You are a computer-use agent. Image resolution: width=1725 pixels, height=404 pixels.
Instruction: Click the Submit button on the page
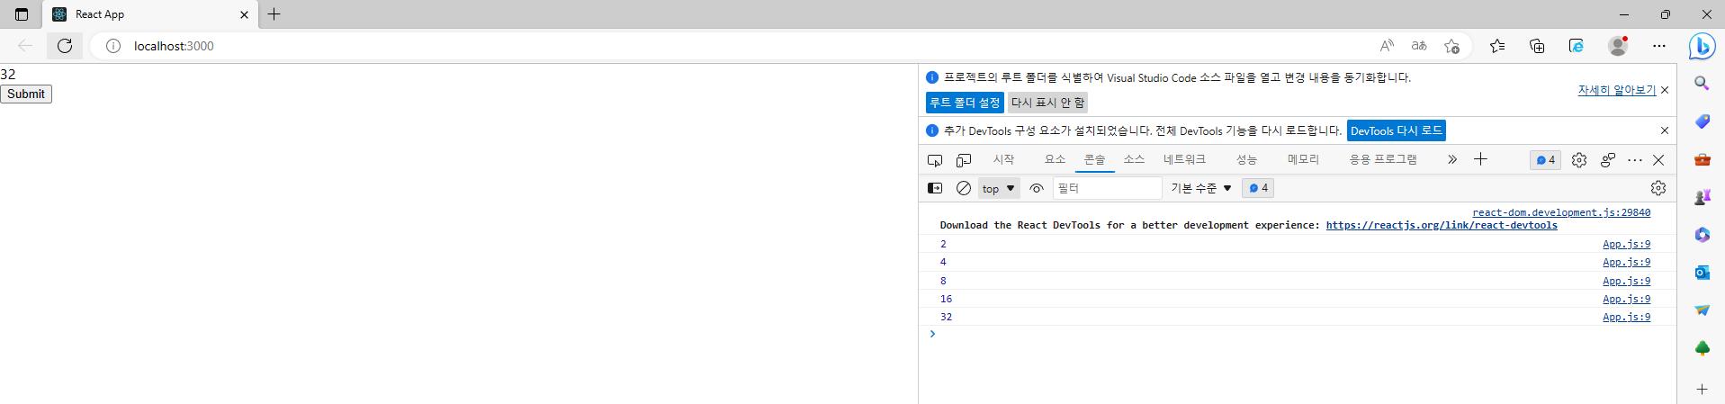(x=26, y=94)
